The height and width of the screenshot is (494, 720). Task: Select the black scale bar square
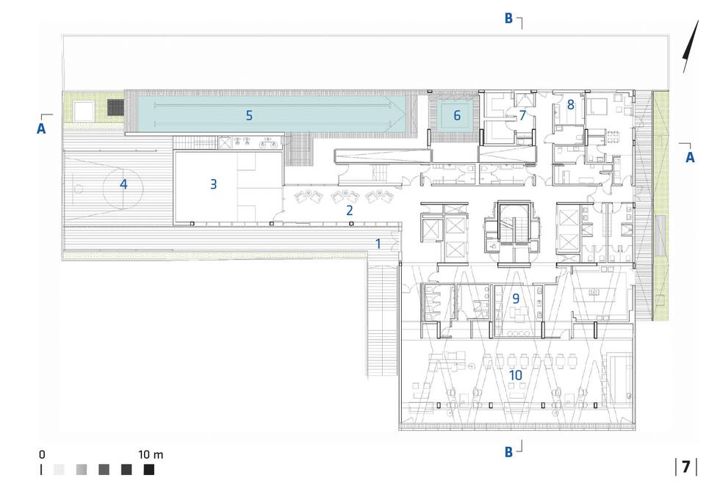(x=149, y=470)
